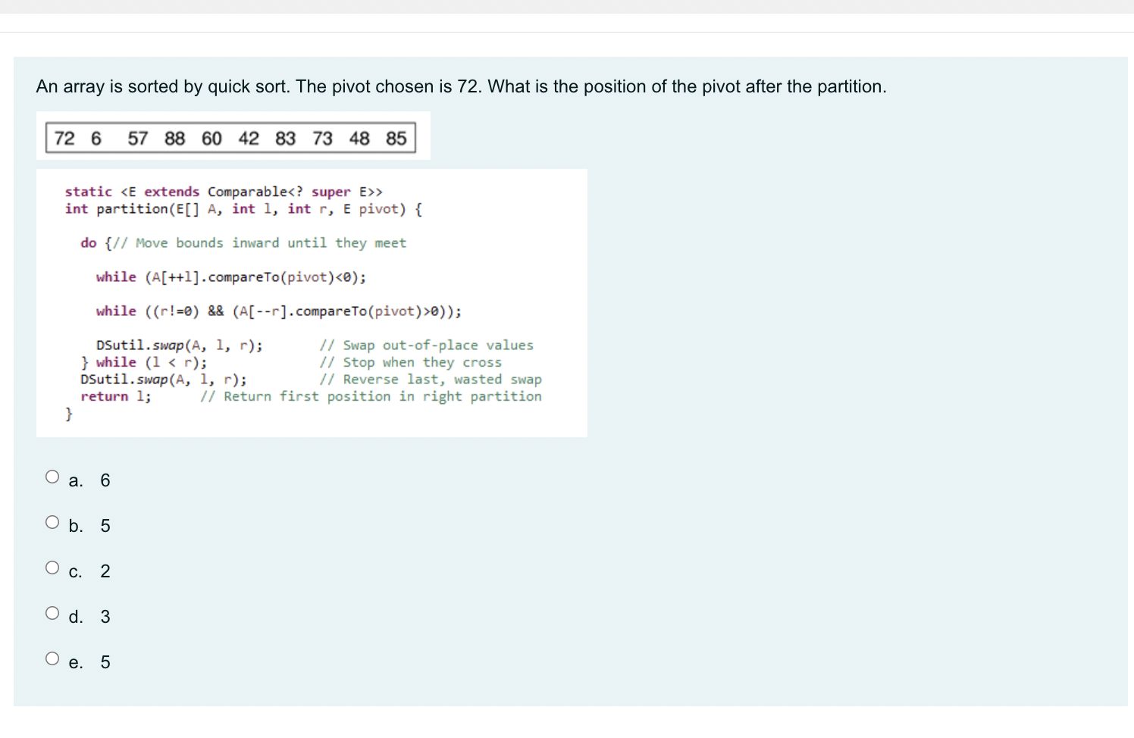Screen dimensions: 1134x738
Task: Choose answer b with value 5
Action: pyautogui.click(x=52, y=521)
